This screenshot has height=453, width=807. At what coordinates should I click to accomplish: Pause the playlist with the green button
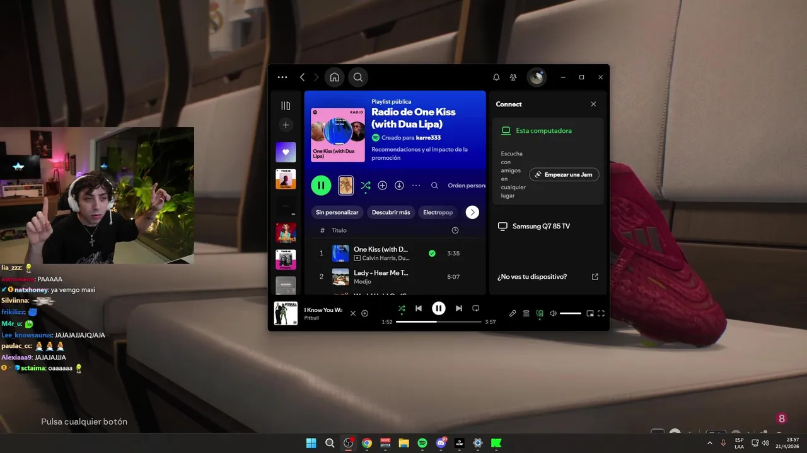point(321,185)
